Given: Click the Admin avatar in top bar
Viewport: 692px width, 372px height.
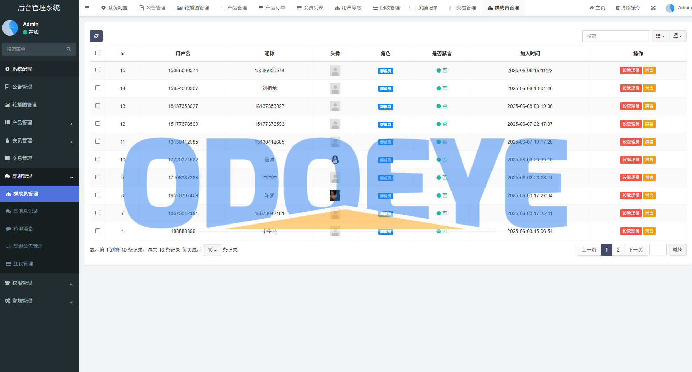Looking at the screenshot, I should pyautogui.click(x=670, y=8).
